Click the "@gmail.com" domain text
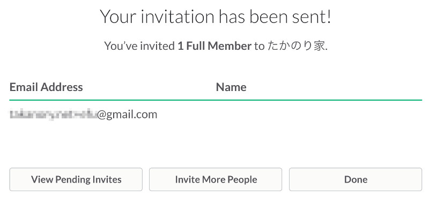This screenshot has height=197, width=429. click(x=127, y=115)
